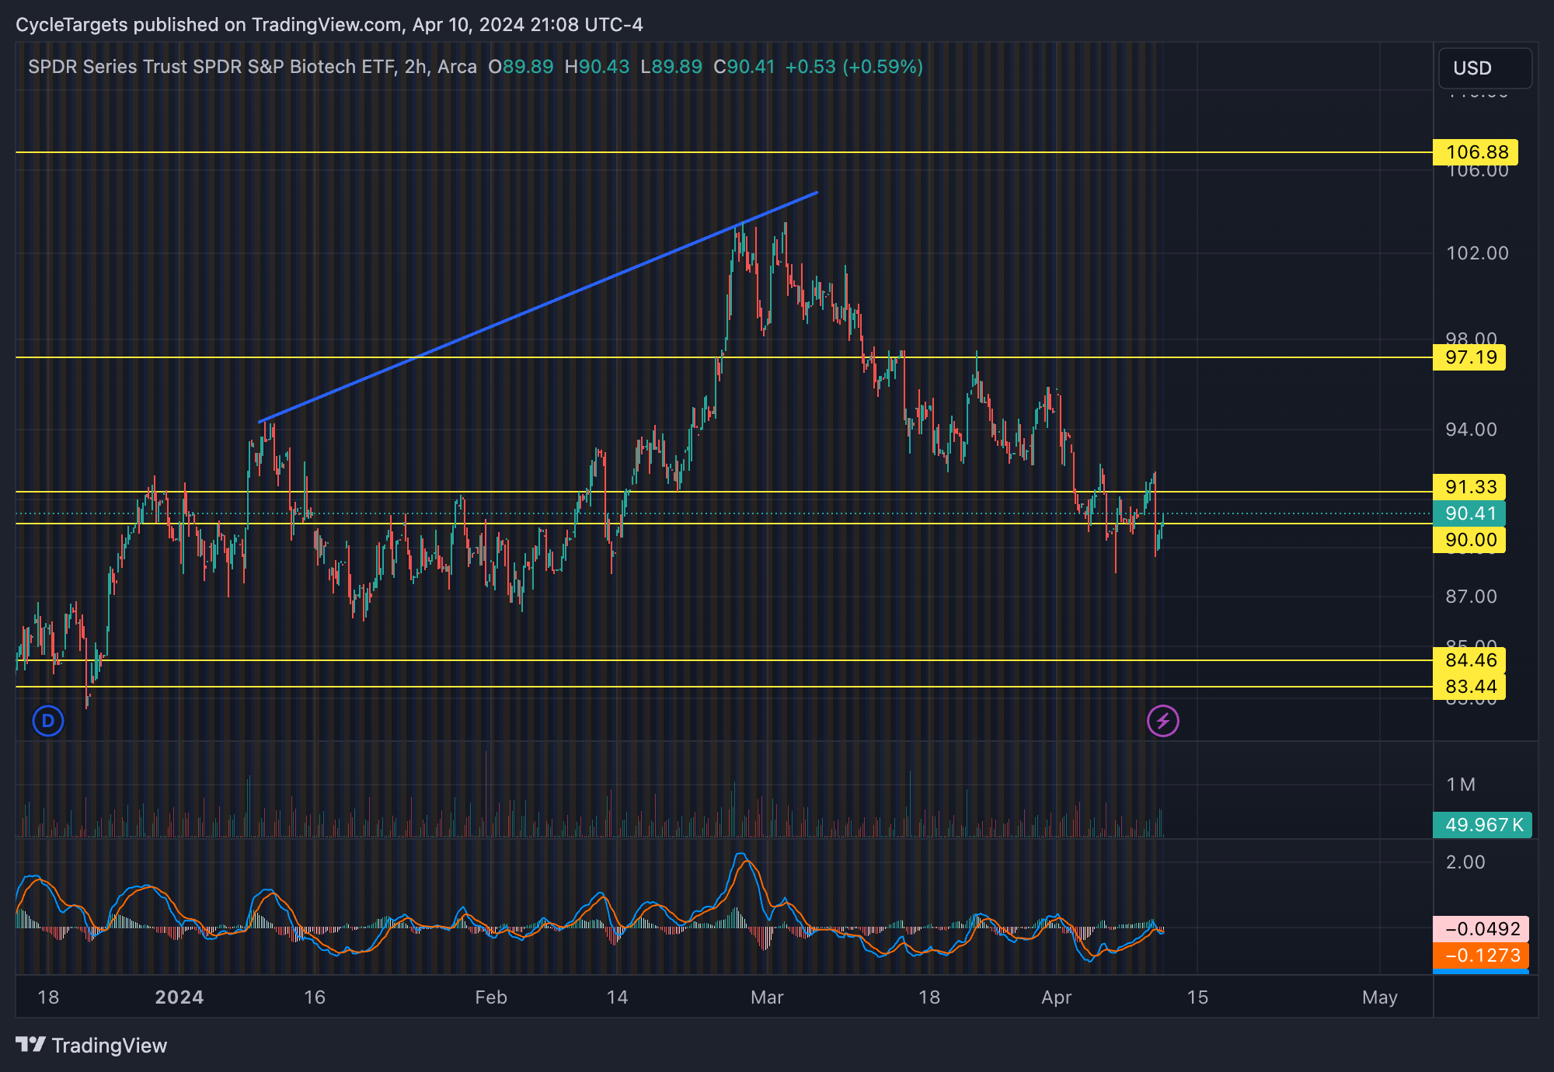
Task: Click the Feb label on time axis
Action: (x=491, y=997)
